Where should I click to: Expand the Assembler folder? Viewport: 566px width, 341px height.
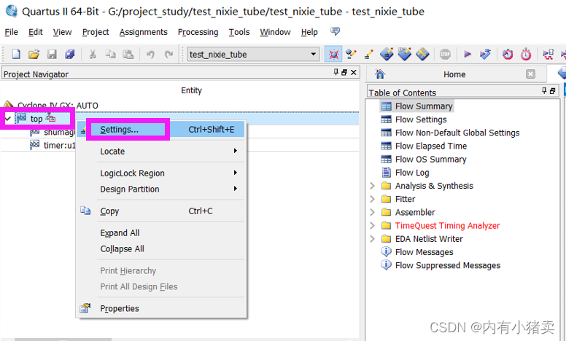373,212
